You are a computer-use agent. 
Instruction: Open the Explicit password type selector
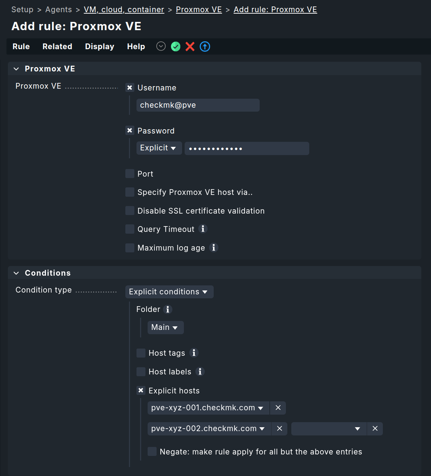coord(159,148)
